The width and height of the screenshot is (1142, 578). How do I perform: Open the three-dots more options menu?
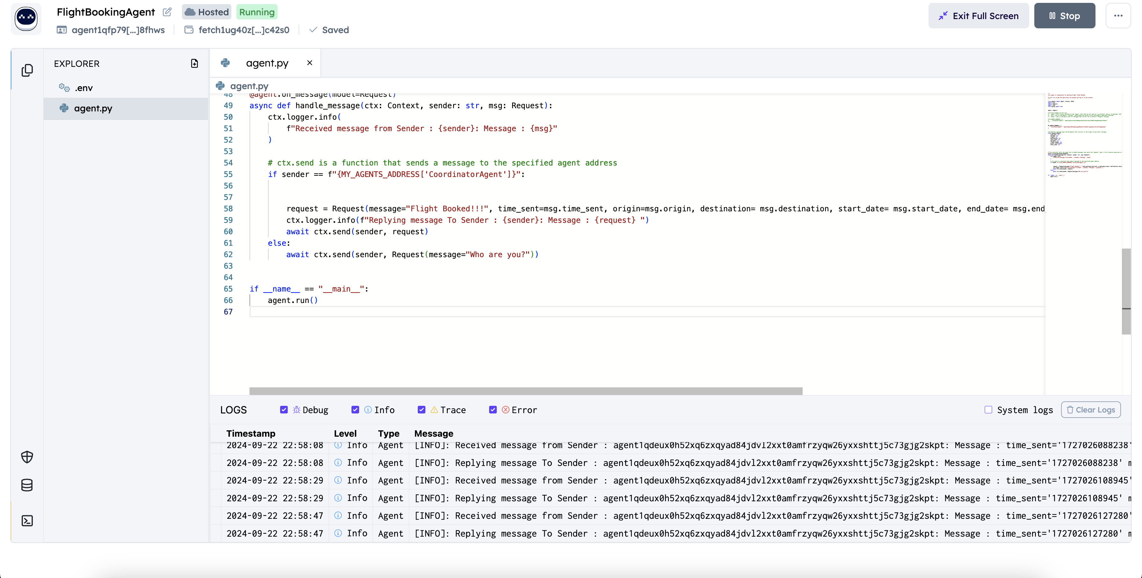click(1118, 16)
